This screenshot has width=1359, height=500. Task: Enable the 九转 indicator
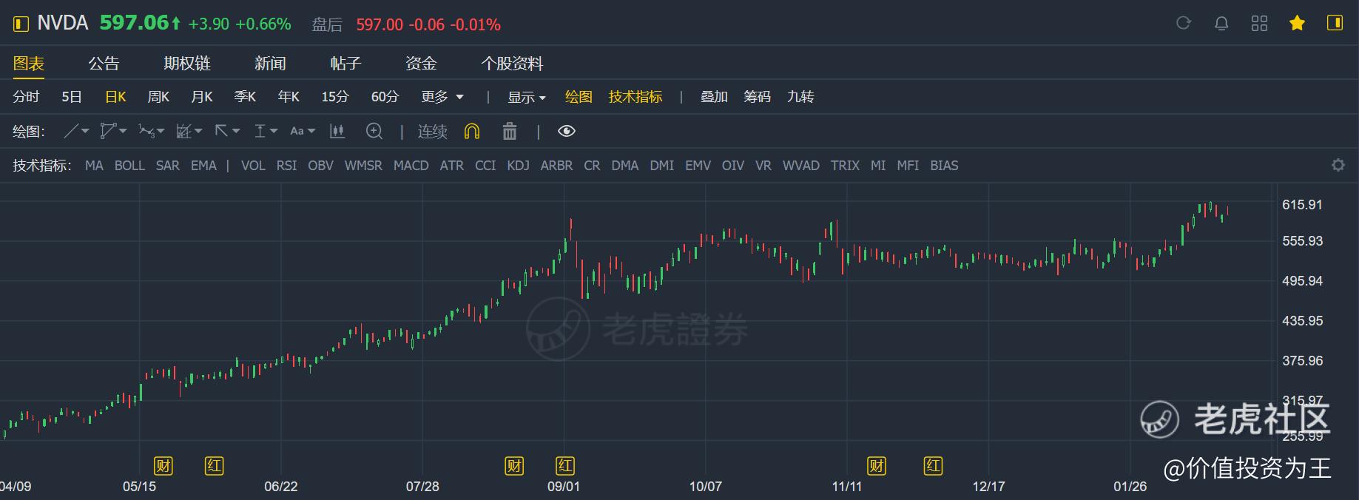[800, 97]
